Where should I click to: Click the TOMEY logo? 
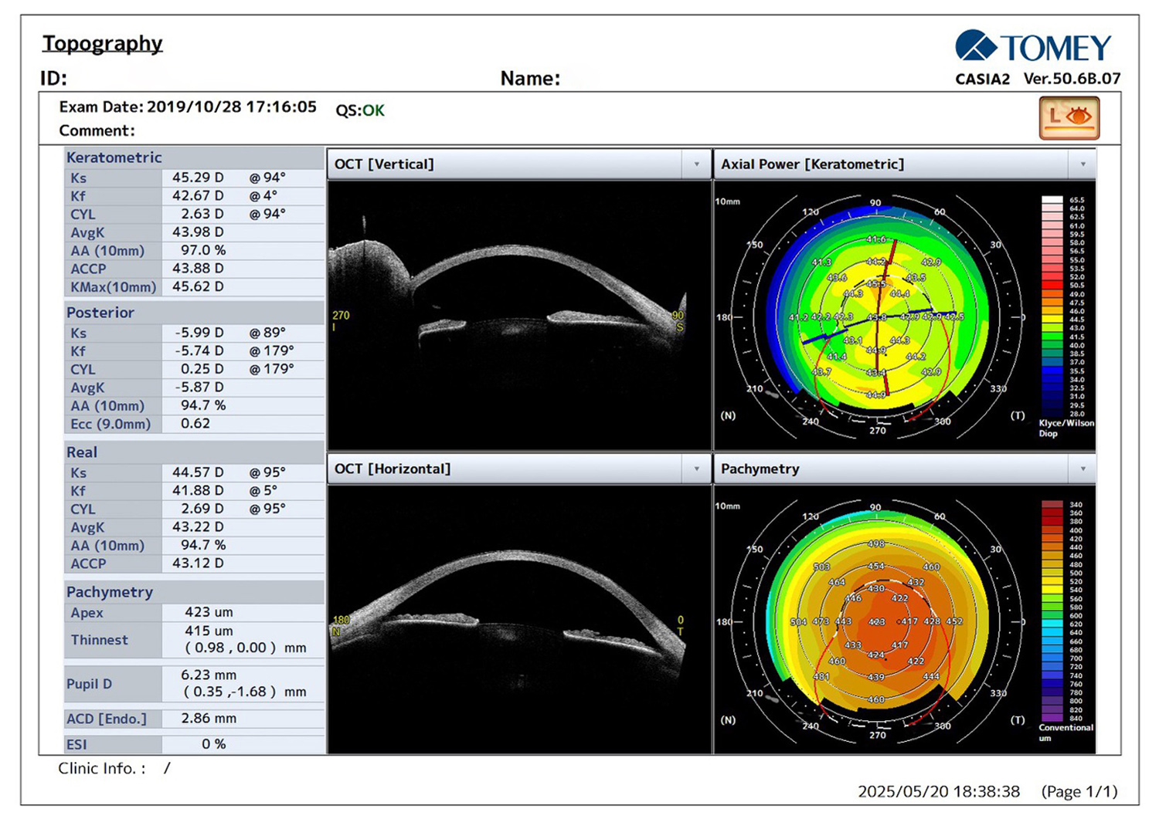[1033, 47]
